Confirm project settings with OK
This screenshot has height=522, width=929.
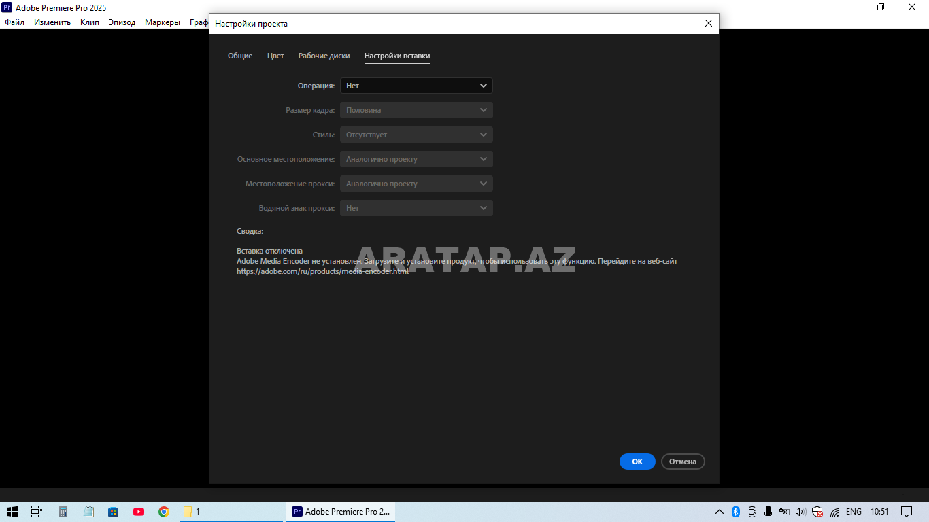pyautogui.click(x=637, y=462)
